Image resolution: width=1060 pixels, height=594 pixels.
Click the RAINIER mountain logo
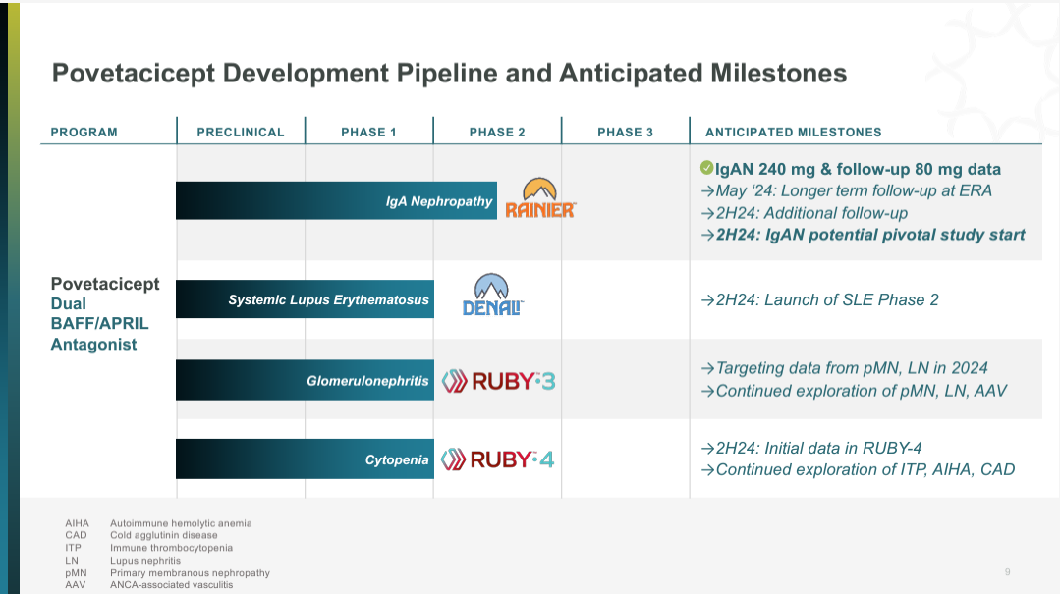(x=539, y=197)
